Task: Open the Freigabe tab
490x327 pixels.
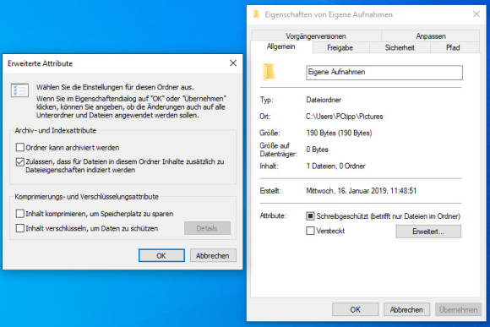Action: point(340,47)
